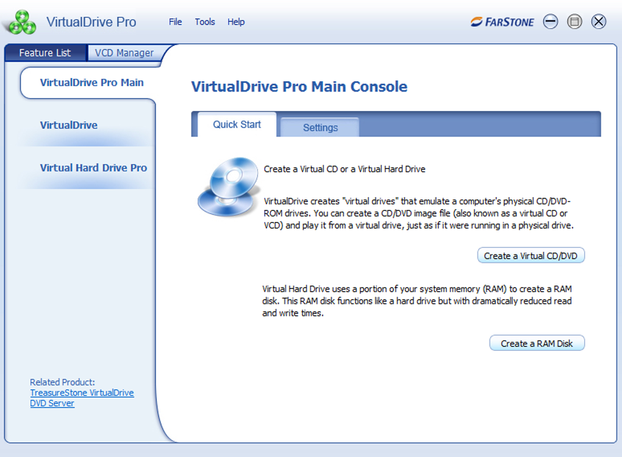
Task: Maximize the VirtualDrive Pro window
Action: point(574,21)
